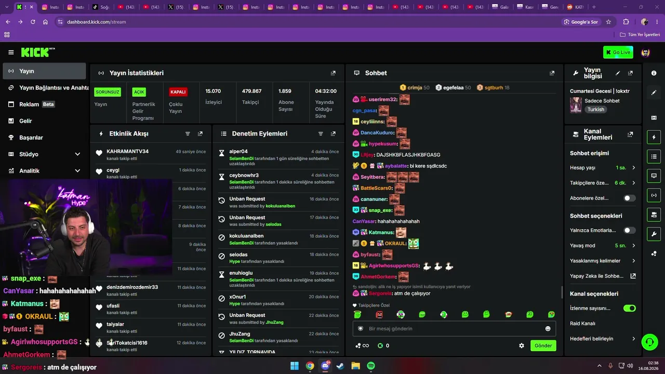This screenshot has width=665, height=374.
Task: Pop out the Yayın İstatistikleri panel
Action: click(x=333, y=73)
